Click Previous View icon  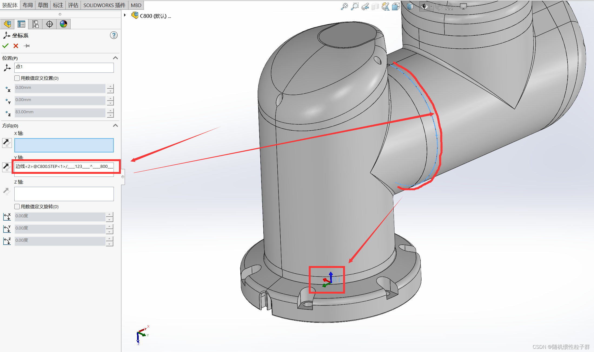[365, 6]
